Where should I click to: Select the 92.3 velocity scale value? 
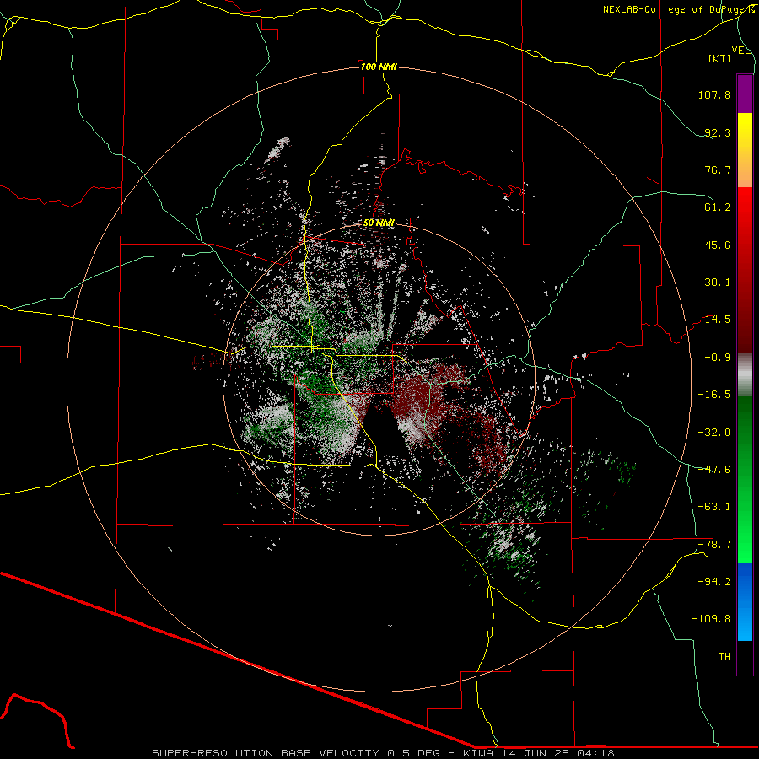pos(718,132)
